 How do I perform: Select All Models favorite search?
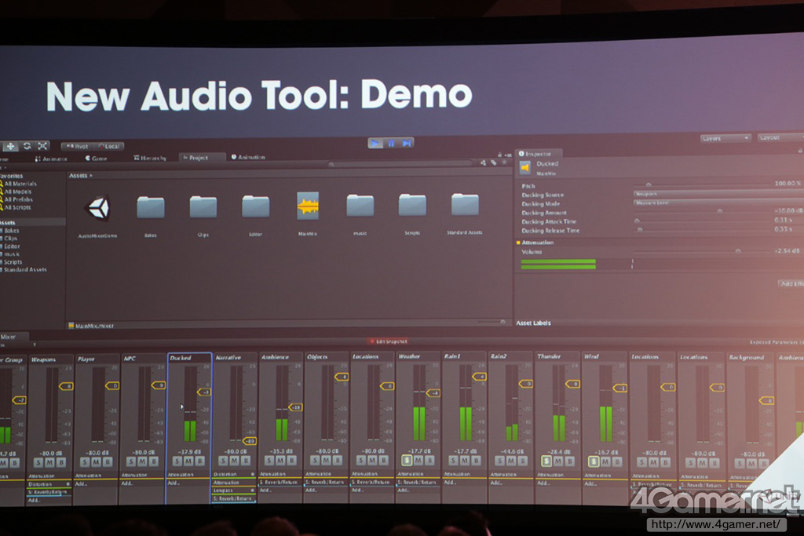click(17, 191)
